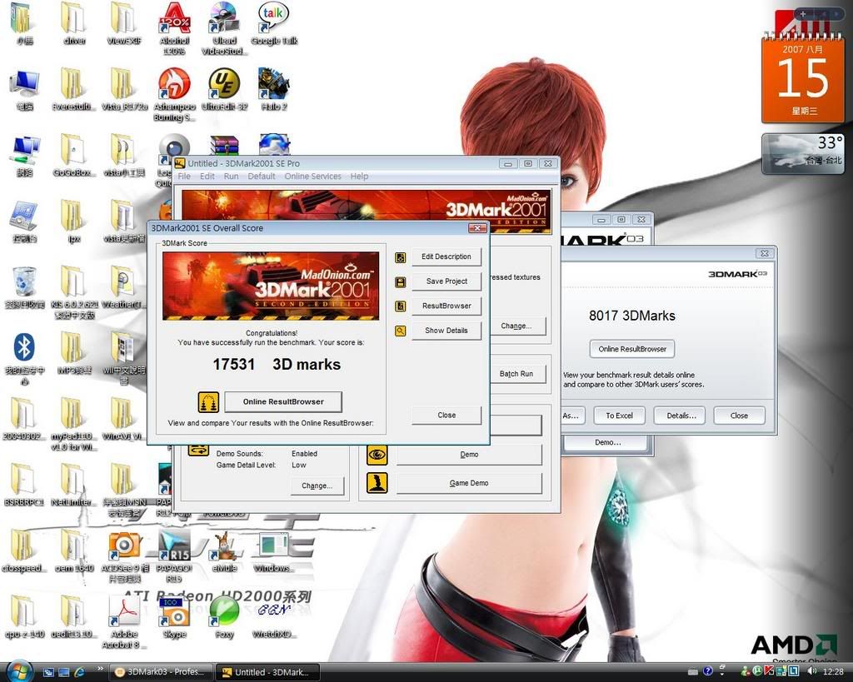Click the Show Details magnifier icon

pyautogui.click(x=401, y=331)
